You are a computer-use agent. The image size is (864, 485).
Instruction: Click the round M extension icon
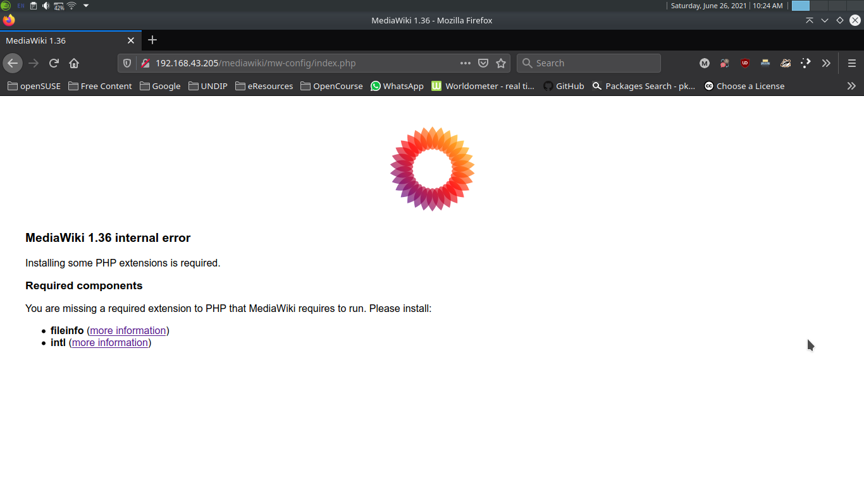[705, 63]
